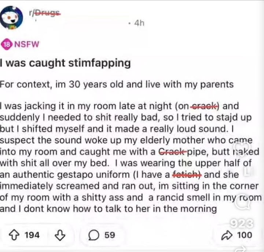Tap the faint overlay icon beside 'and she'
Image resolution: width=264 pixels, height=252 pixels.
pyautogui.click(x=246, y=173)
